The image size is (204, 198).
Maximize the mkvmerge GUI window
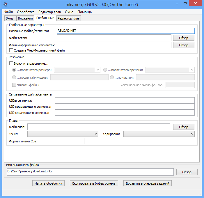(x=185, y=3)
